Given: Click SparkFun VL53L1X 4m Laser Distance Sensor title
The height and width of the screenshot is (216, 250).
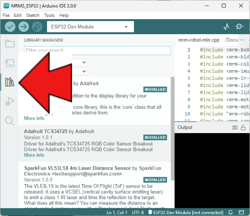Looking at the screenshot, I should pyautogui.click(x=78, y=168).
